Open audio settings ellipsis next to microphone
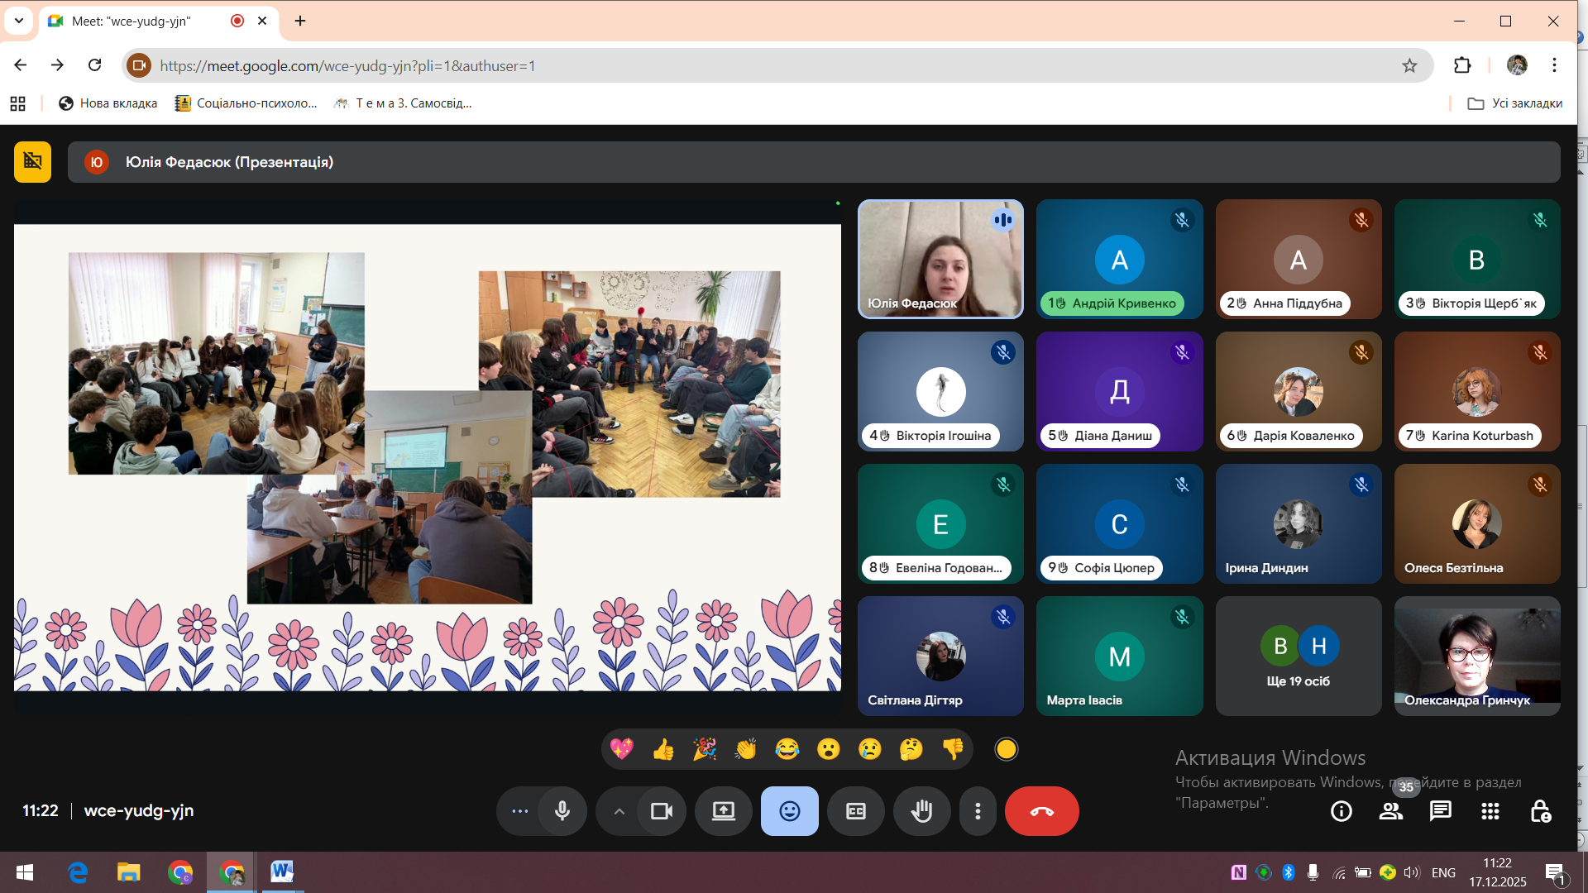 tap(519, 811)
